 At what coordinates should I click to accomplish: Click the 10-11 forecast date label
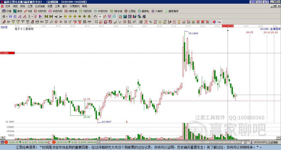point(267,32)
